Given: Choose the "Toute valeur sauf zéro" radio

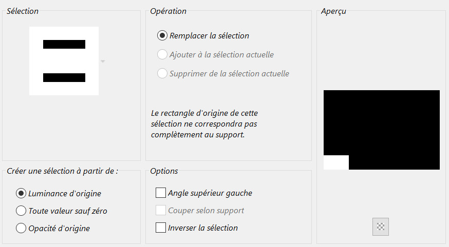Looking at the screenshot, I should [x=21, y=211].
